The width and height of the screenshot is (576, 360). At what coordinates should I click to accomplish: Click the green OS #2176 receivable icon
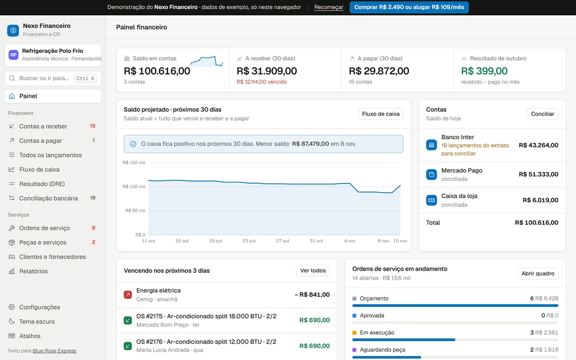[128, 346]
